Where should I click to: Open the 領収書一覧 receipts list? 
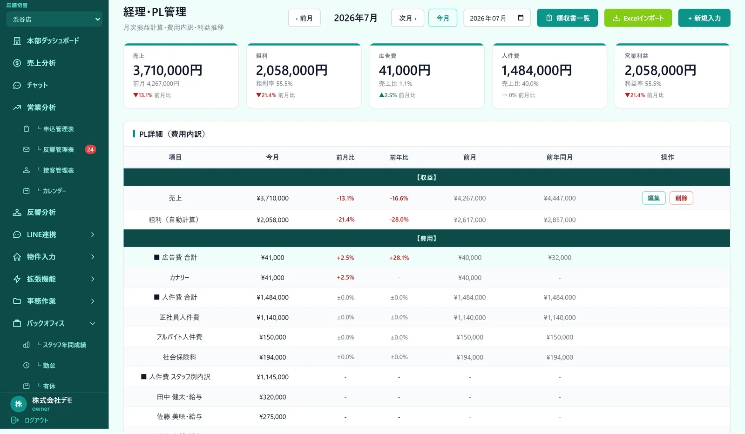pos(567,18)
